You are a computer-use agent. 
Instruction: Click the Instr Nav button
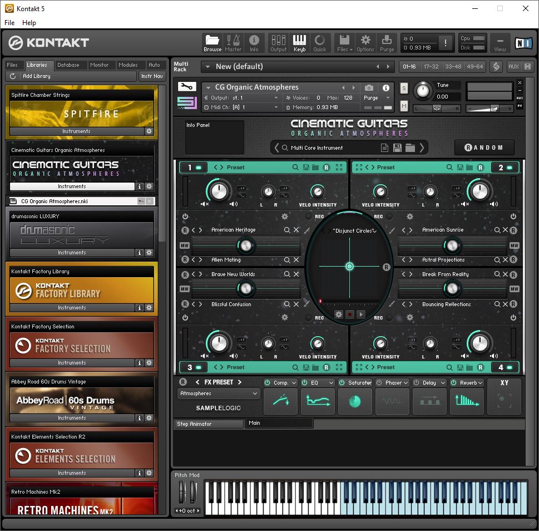[152, 76]
